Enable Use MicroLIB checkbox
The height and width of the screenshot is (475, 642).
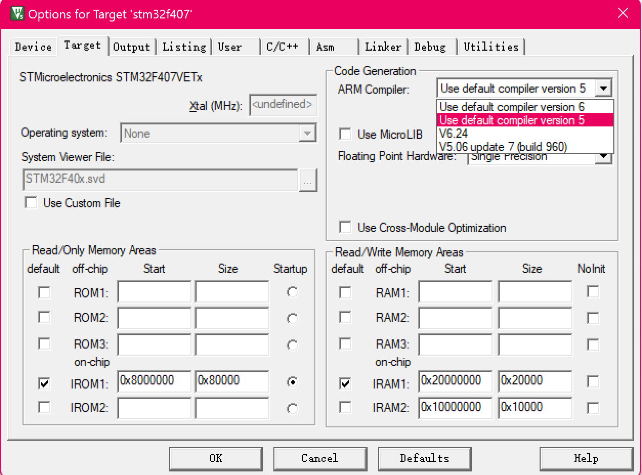pyautogui.click(x=346, y=134)
